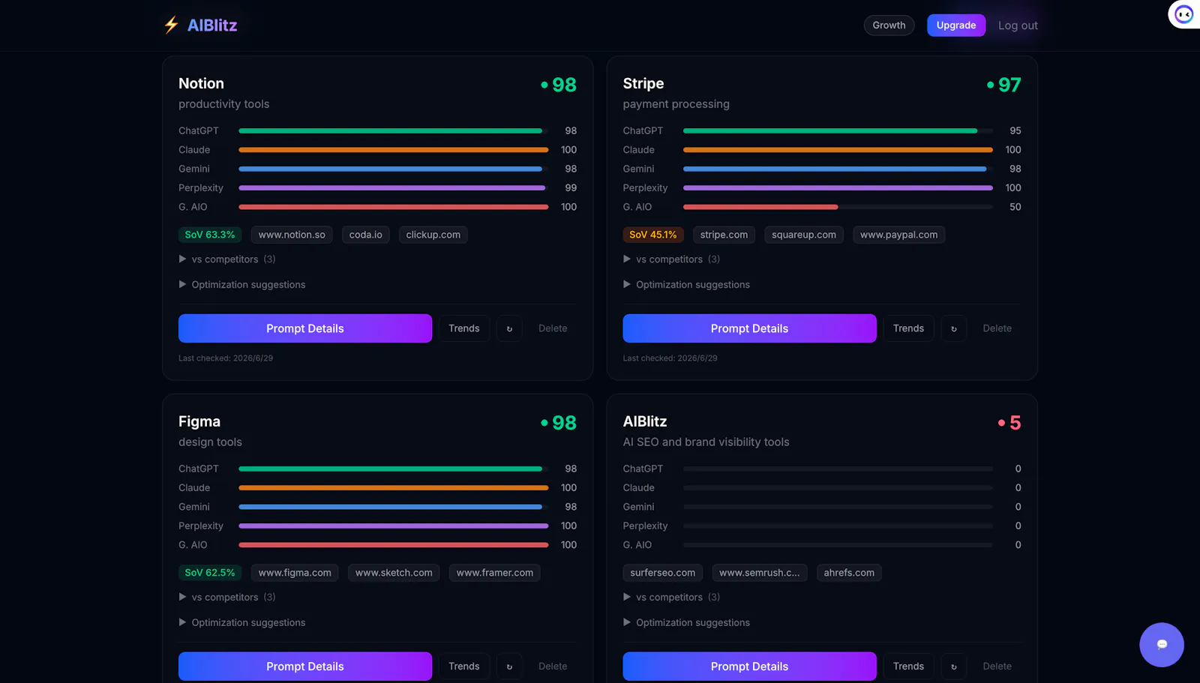This screenshot has height=683, width=1200.
Task: Click the www.notion.so tag
Action: click(x=292, y=235)
